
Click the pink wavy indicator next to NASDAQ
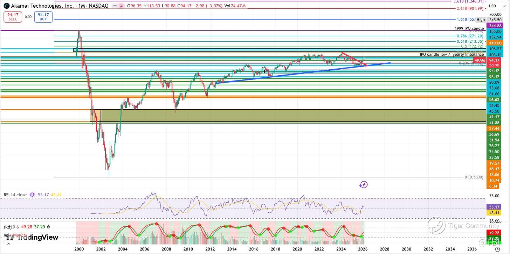(x=121, y=6)
